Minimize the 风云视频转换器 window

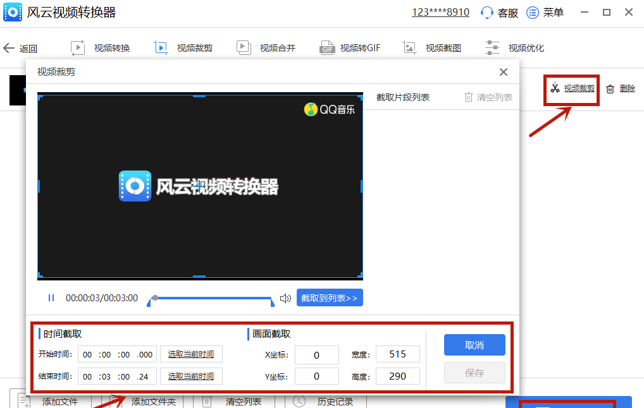pyautogui.click(x=585, y=12)
